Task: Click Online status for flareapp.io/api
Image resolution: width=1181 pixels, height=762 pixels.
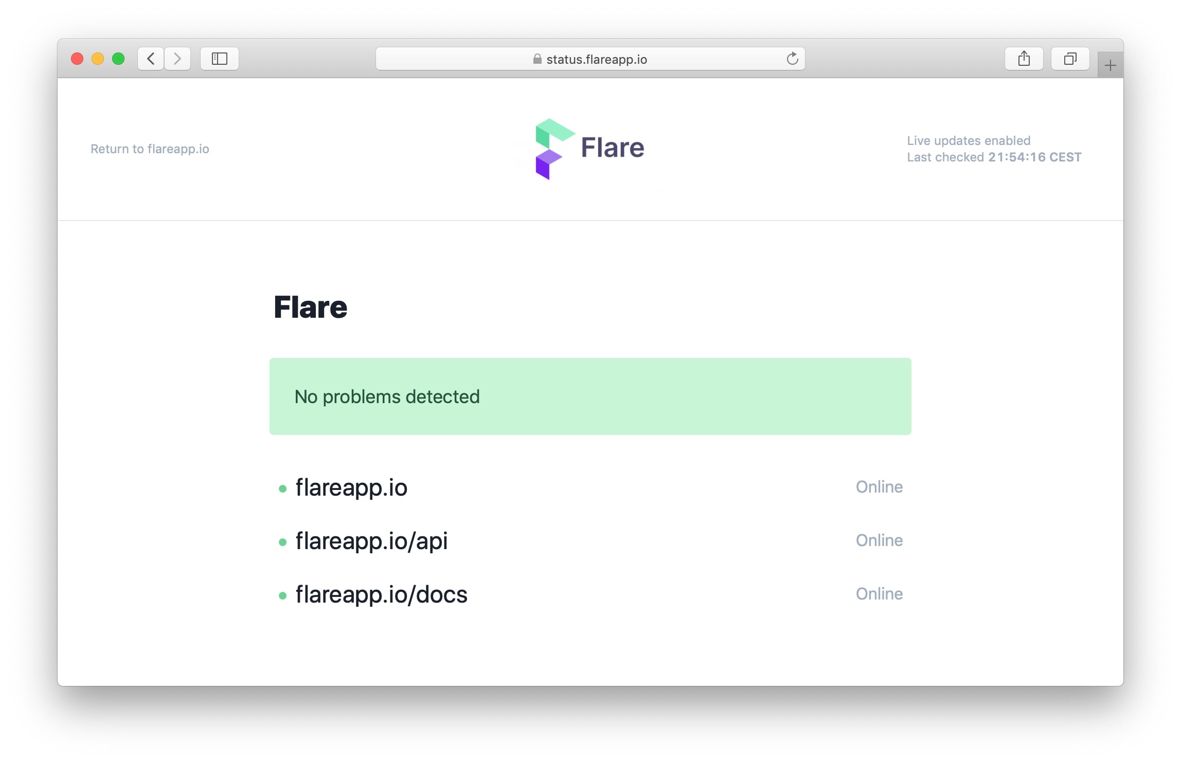Action: (x=879, y=540)
